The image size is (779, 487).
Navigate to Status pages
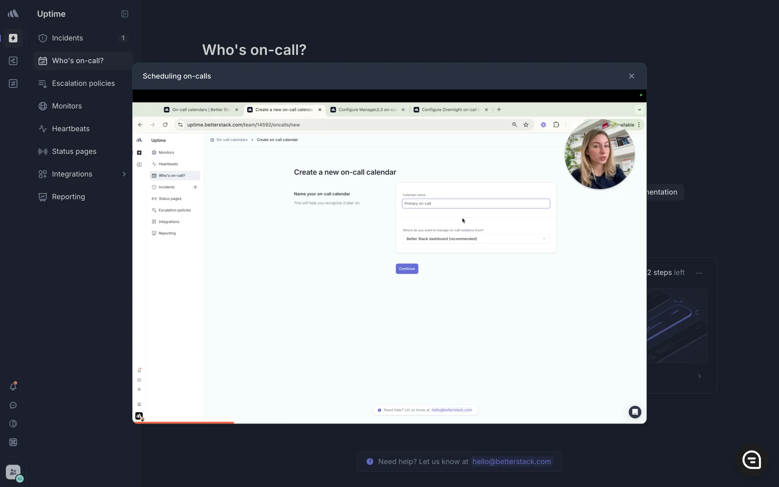(x=74, y=151)
